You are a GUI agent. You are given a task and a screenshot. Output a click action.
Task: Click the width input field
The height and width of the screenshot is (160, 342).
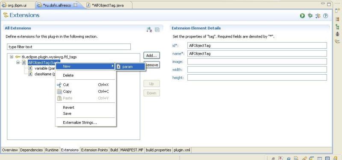[257, 70]
